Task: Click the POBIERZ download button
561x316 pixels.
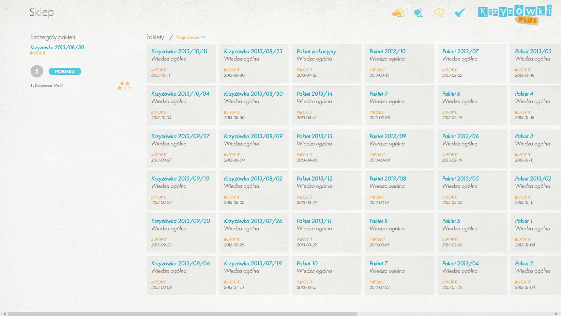Action: click(x=65, y=71)
